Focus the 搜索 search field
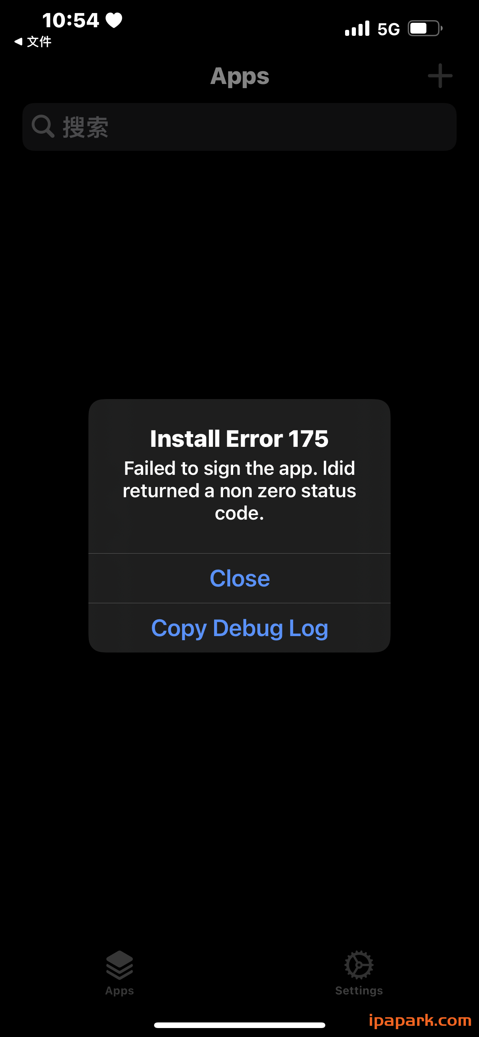 (x=239, y=127)
